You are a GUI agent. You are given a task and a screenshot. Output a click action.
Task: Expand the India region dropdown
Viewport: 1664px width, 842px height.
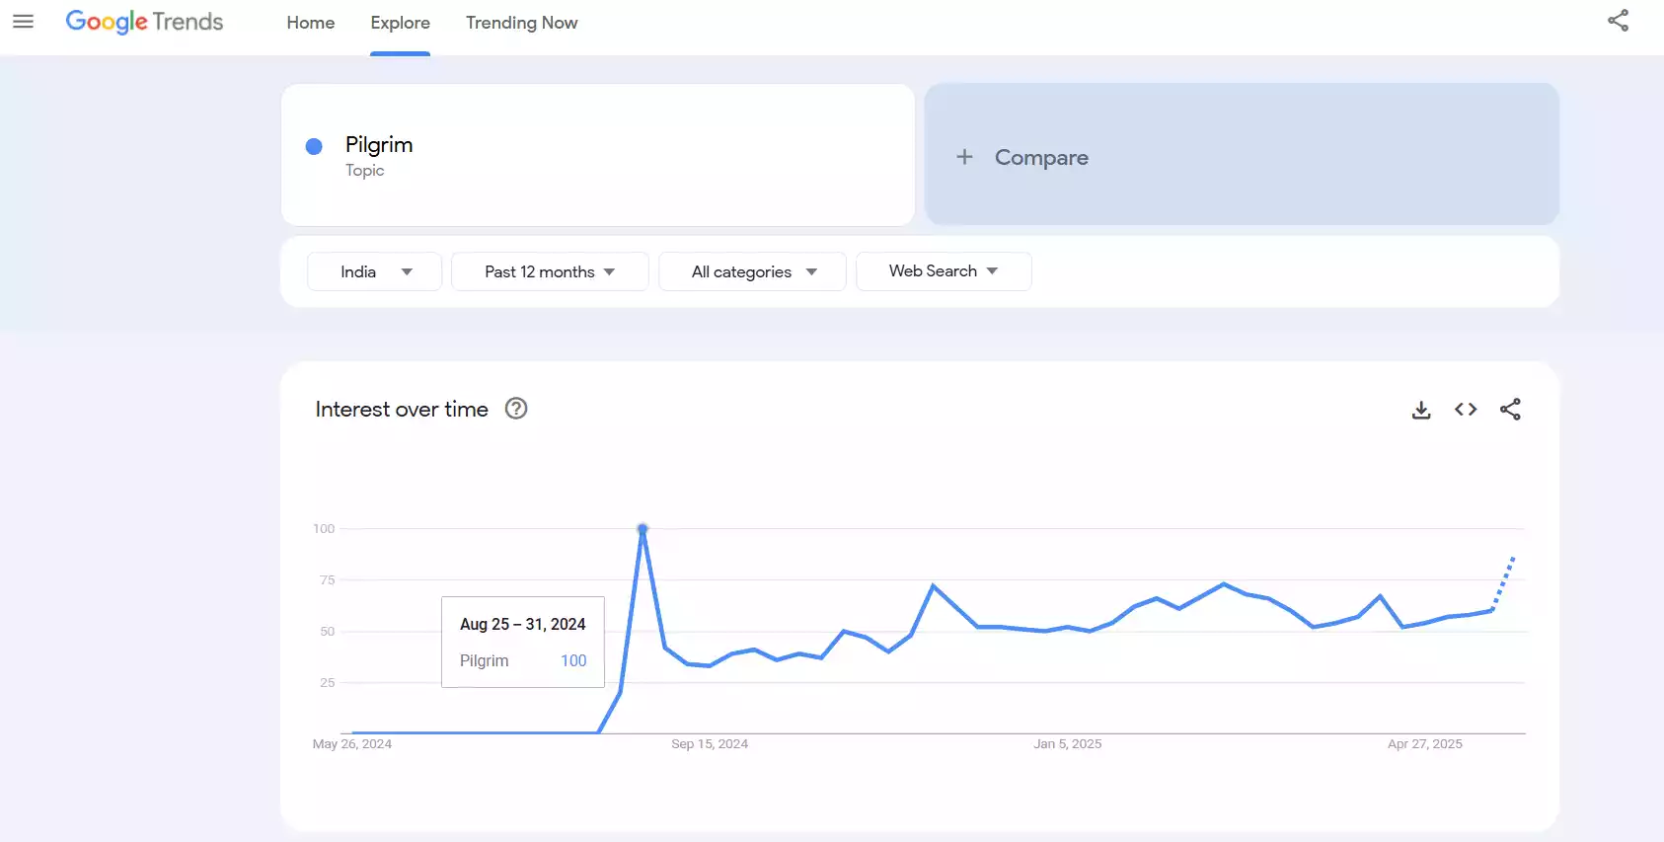pos(374,271)
